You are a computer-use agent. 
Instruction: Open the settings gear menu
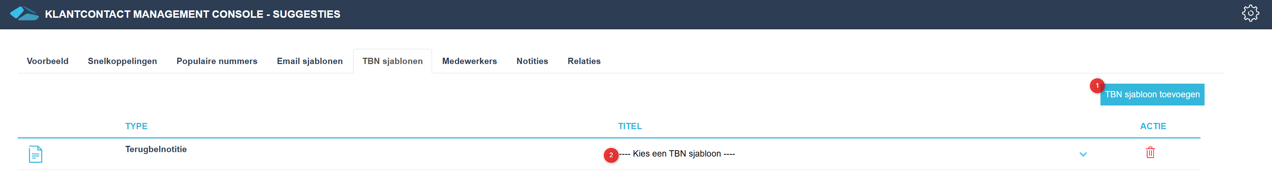click(x=1250, y=13)
